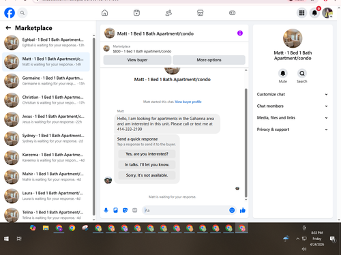Choose a sticker from sticker icon
This screenshot has width=341, height=255.
pyautogui.click(x=125, y=210)
